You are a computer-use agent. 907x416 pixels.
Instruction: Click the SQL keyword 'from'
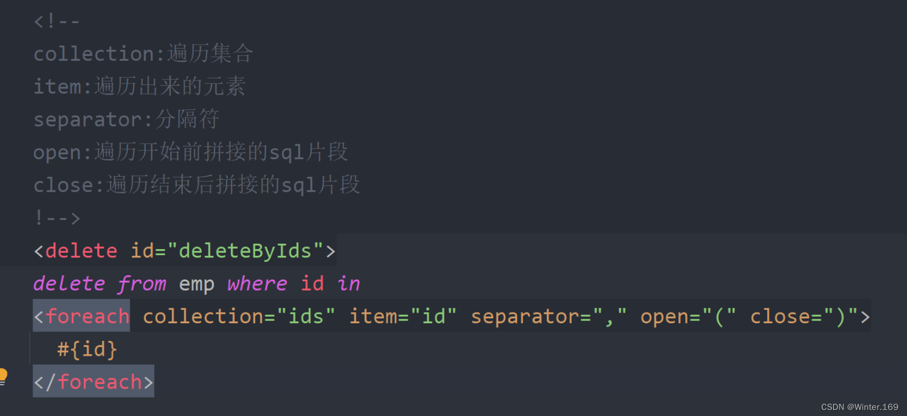point(141,284)
